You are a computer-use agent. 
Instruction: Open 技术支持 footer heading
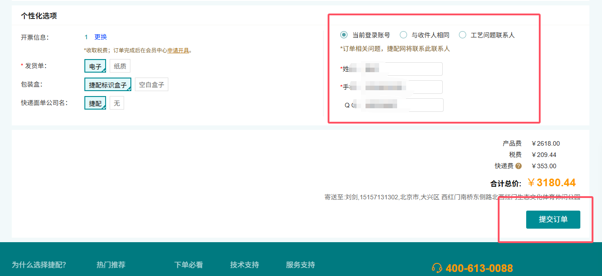click(x=245, y=265)
